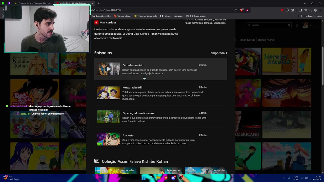Click the Coleção Assim Falava Kishibe Rohan heading

pos(135,161)
